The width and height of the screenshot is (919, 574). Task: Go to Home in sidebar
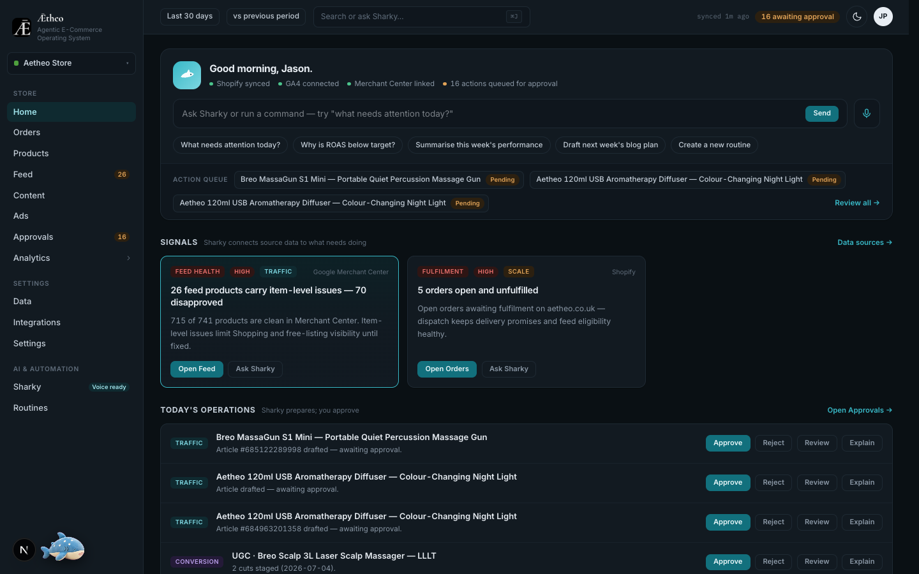tap(71, 112)
